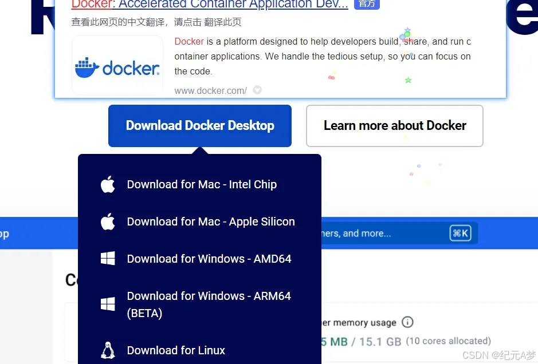Click the '15.1 GB' memory value
538x364 pixels.
[x=380, y=342]
